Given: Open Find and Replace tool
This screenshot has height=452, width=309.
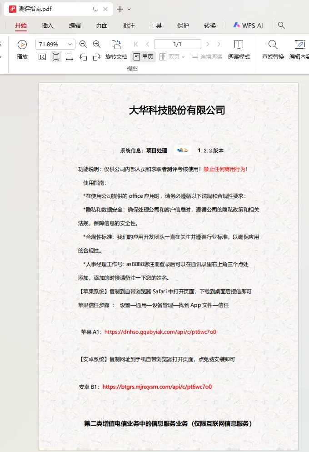Looking at the screenshot, I should (273, 50).
